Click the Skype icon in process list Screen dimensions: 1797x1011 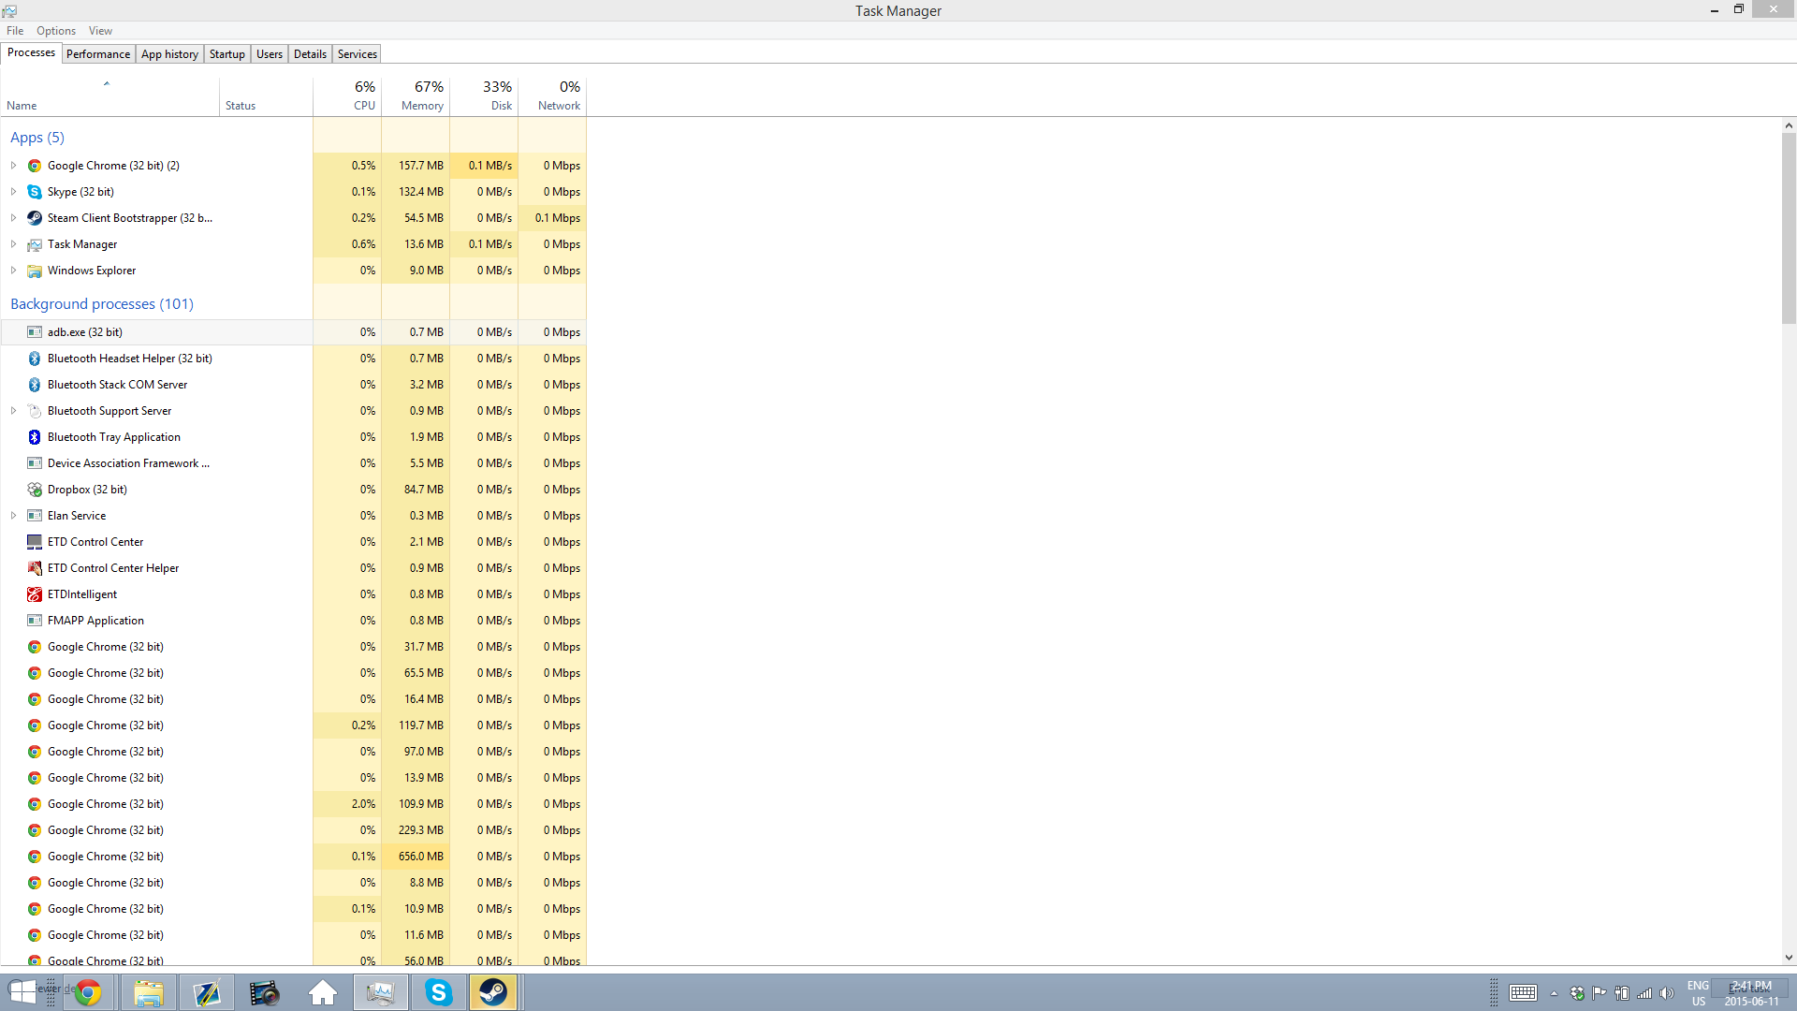click(x=35, y=192)
